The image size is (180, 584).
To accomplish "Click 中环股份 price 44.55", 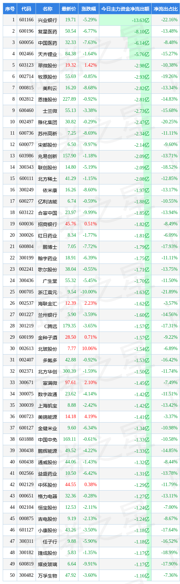I will (x=70, y=485).
